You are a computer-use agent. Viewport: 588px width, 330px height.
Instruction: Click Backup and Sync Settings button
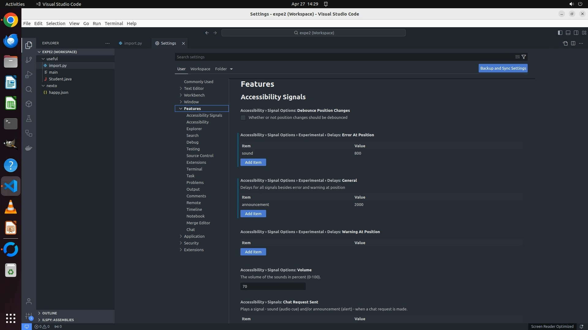503,68
